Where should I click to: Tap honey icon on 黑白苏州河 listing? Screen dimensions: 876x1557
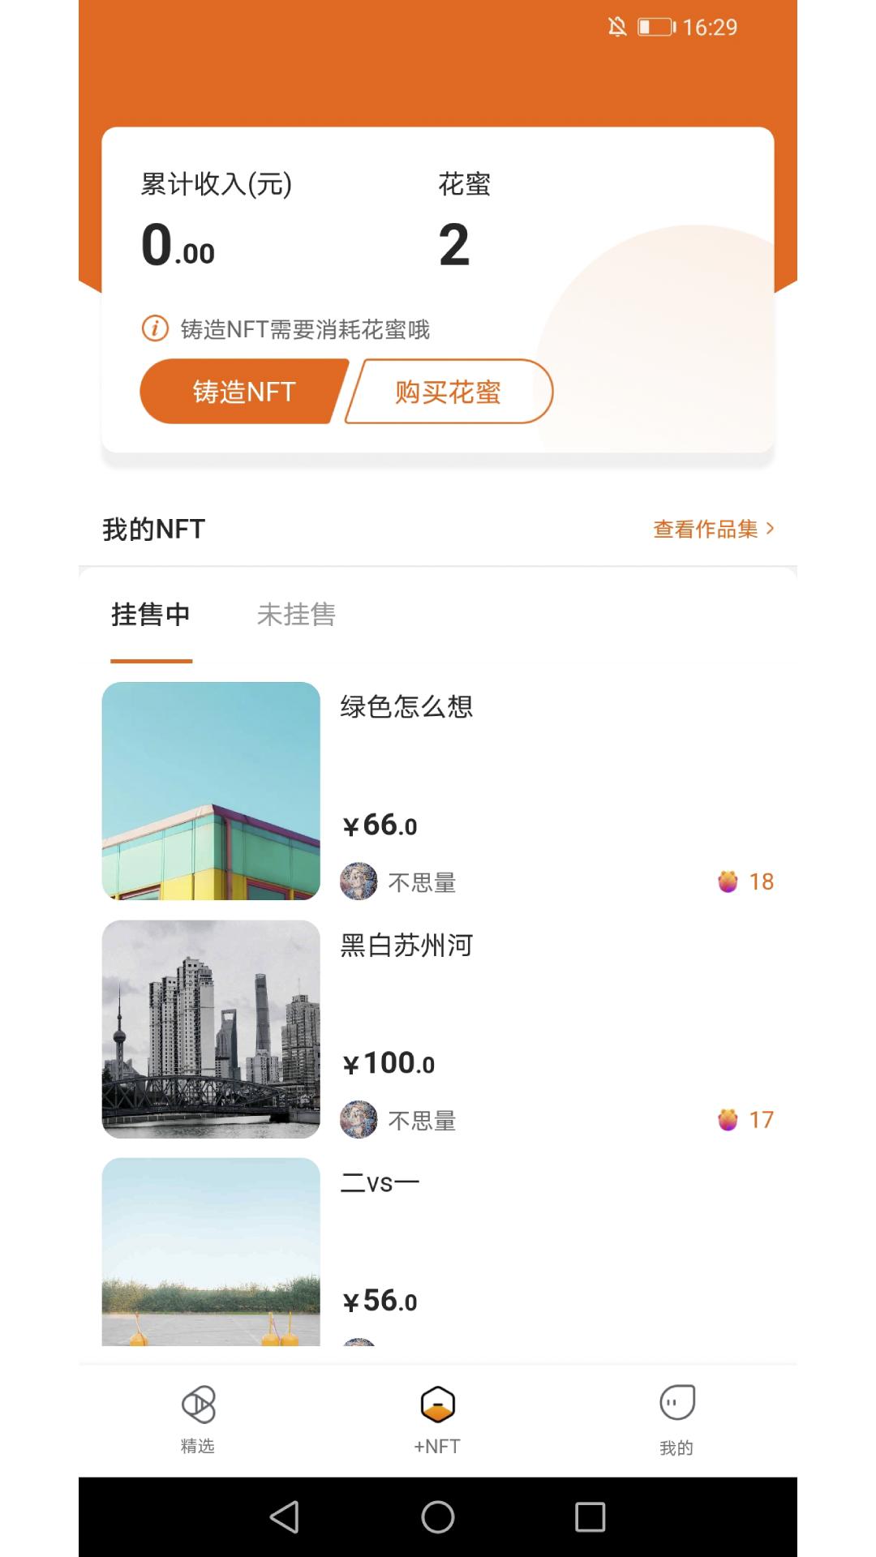(728, 1120)
